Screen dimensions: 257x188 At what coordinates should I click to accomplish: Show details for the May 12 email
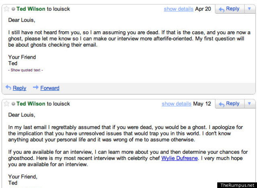pyautogui.click(x=176, y=104)
